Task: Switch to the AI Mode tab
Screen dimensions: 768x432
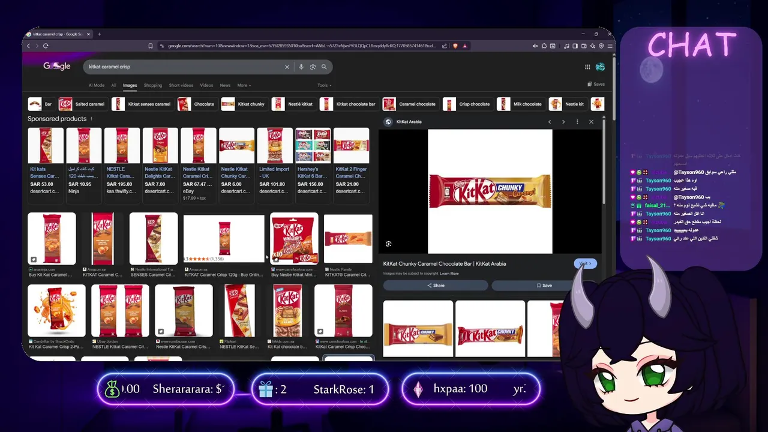Action: click(x=96, y=85)
